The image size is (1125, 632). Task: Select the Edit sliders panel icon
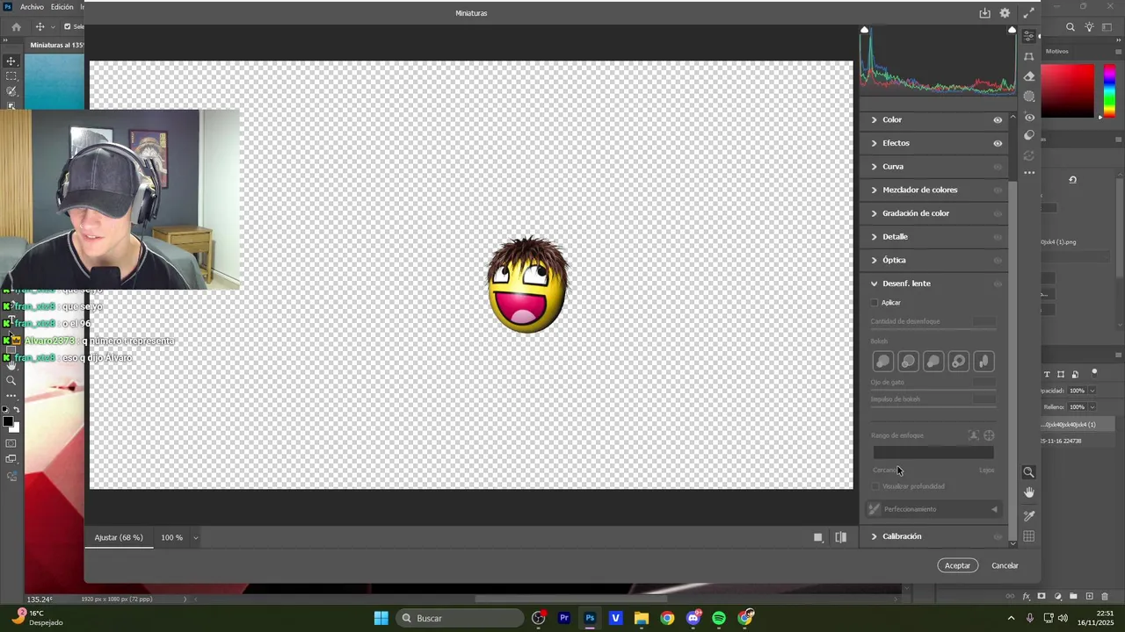pos(1029,36)
